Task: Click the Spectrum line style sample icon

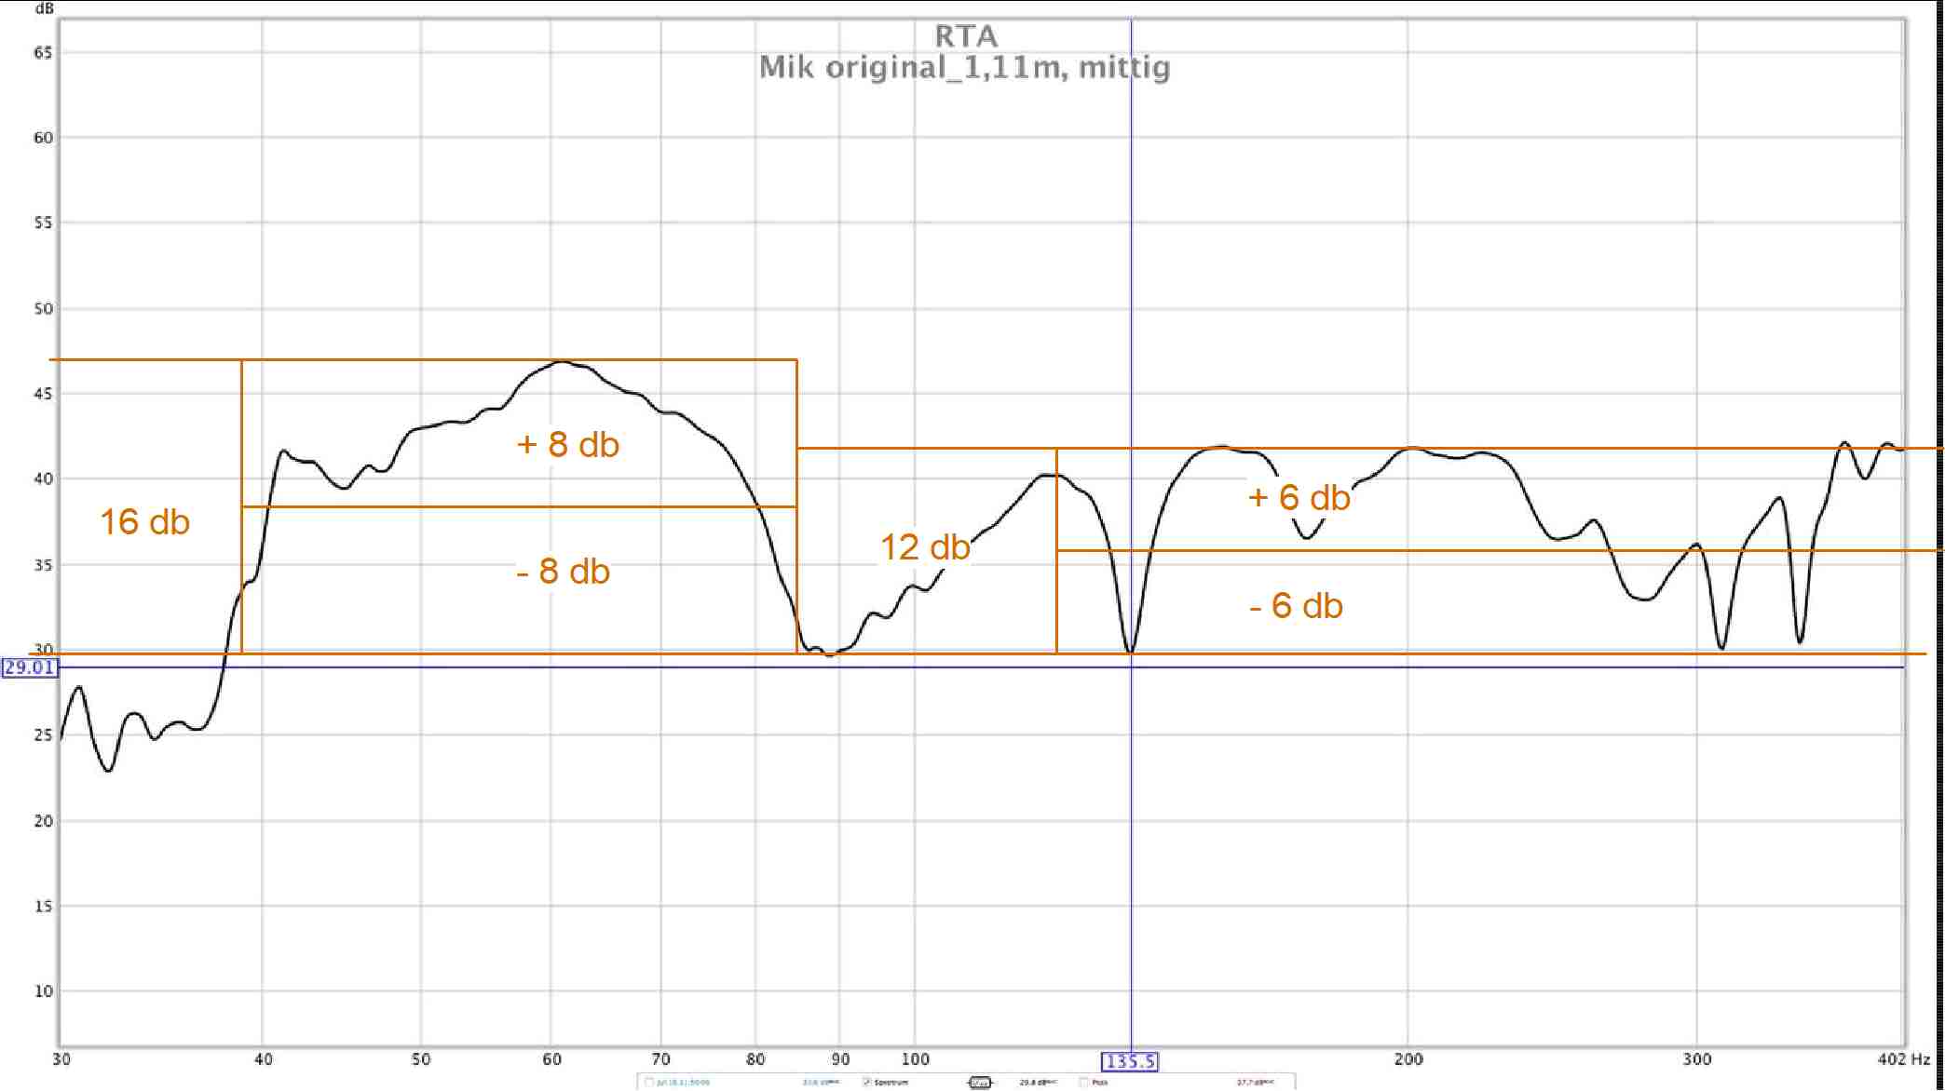Action: point(980,1083)
